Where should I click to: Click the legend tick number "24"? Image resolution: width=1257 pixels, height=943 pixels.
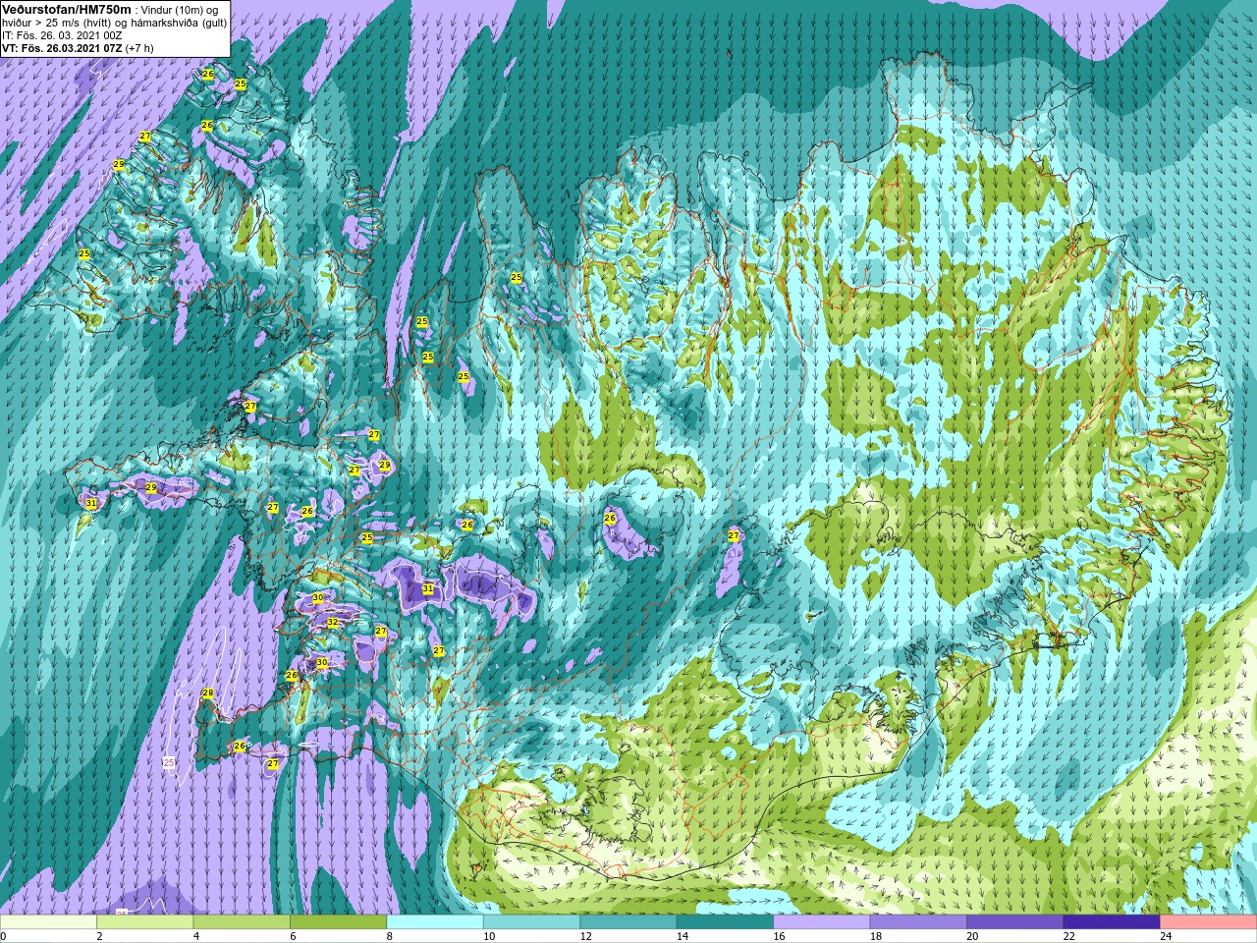coord(1166,937)
